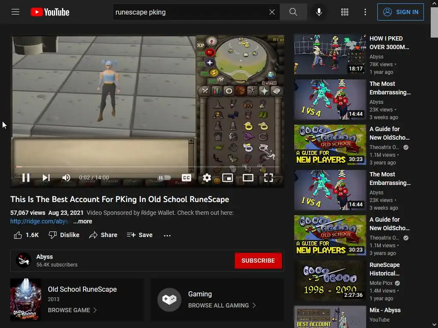Switch to theater mode
438x328 pixels.
pos(248,178)
